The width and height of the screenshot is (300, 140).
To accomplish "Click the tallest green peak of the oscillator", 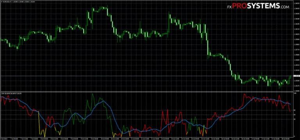I will pos(93,94).
